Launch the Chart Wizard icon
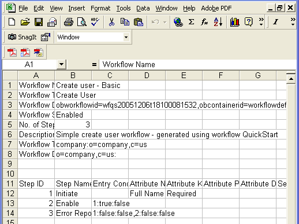This screenshot has height=224, width=299. click(x=235, y=22)
